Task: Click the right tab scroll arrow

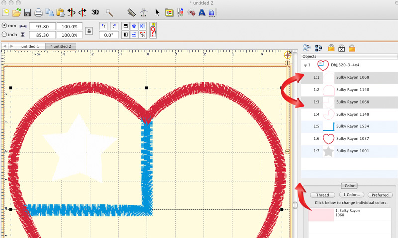Action: pyautogui.click(x=11, y=46)
